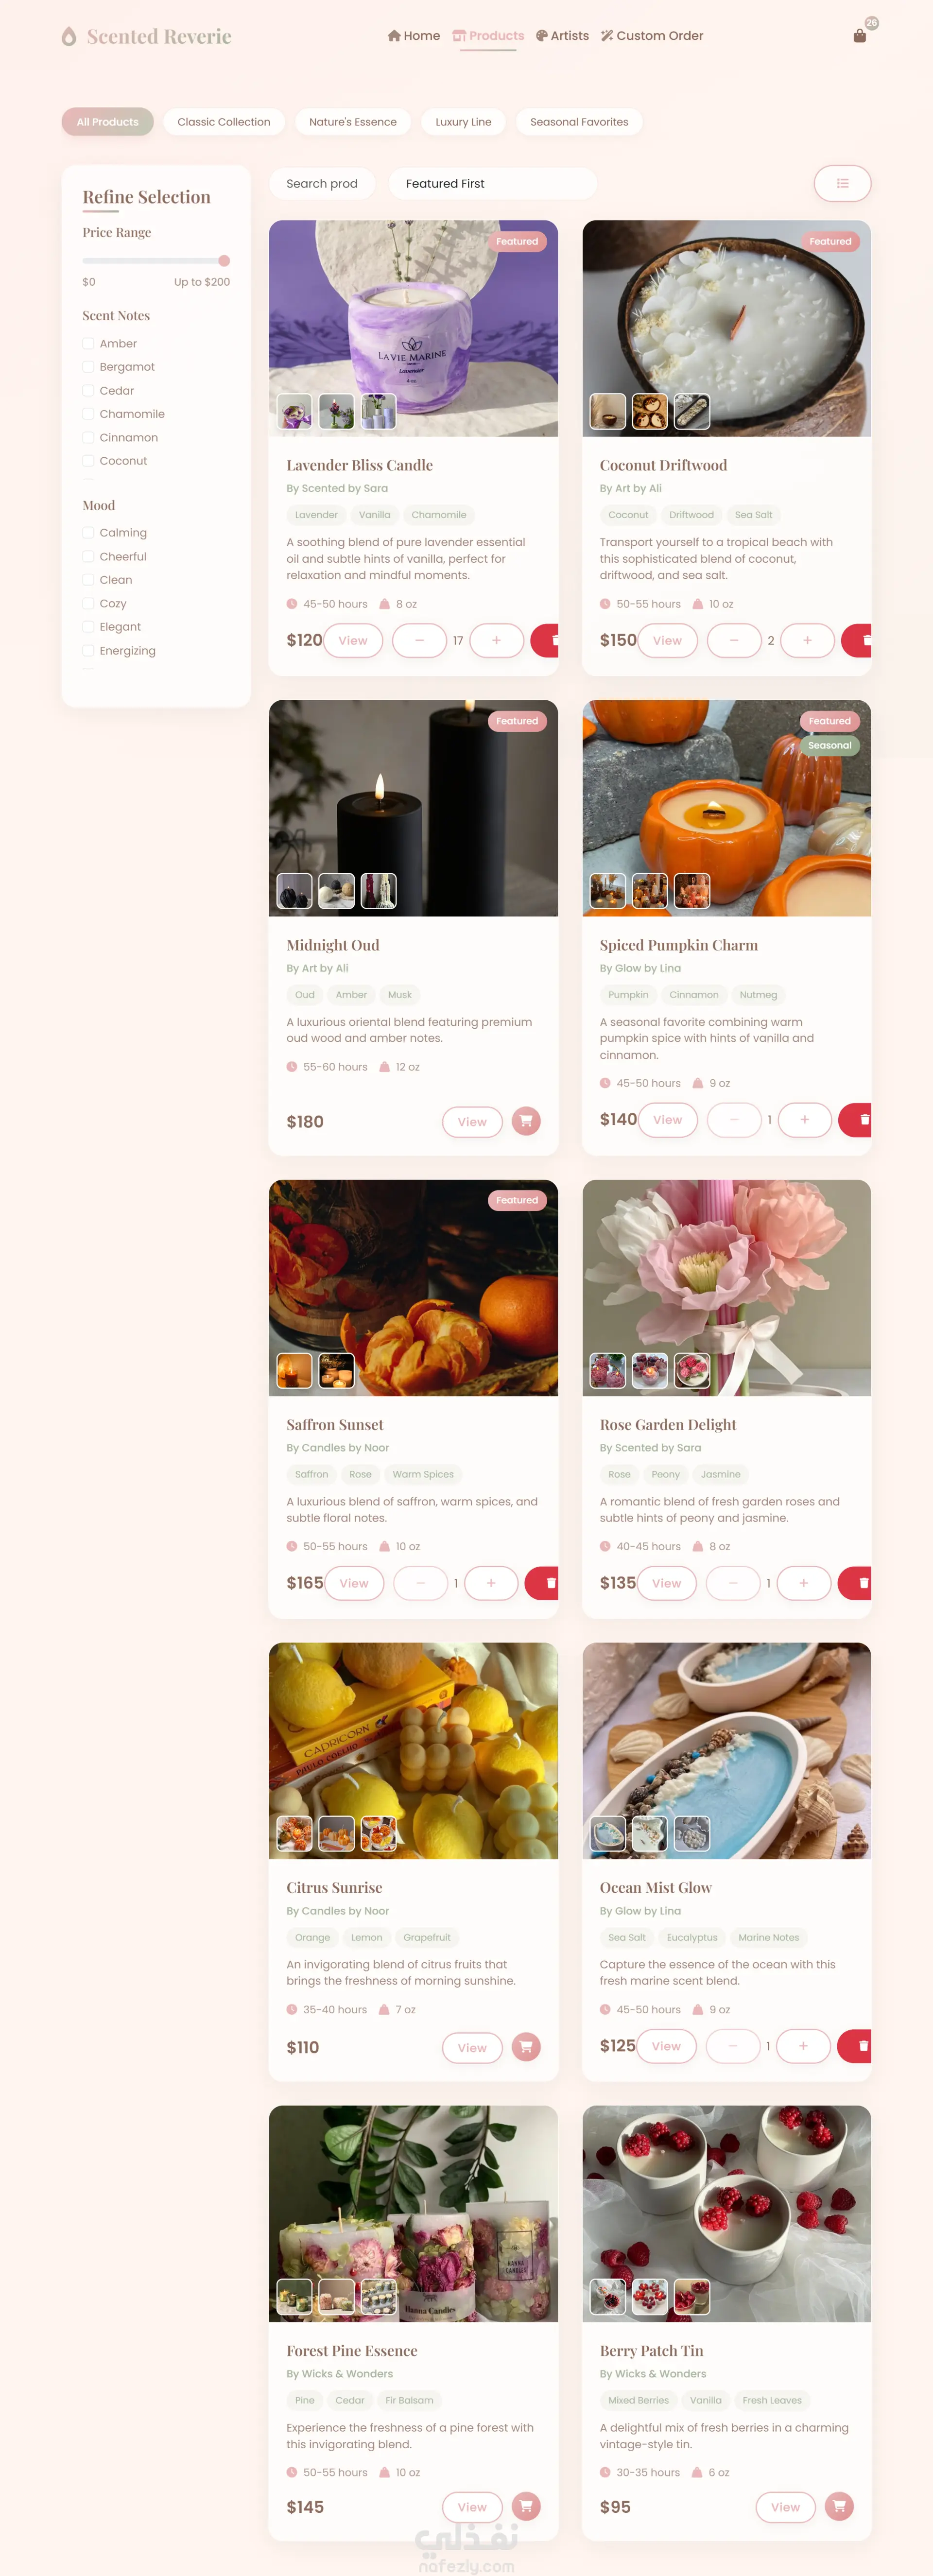Choose Seasonal Favorites collection tab
Screen dimensions: 933x2576
click(579, 122)
